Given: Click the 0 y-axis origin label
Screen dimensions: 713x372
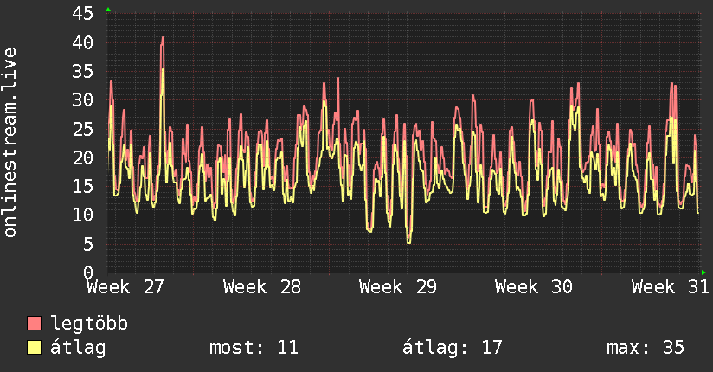Looking at the screenshot, I should (x=88, y=273).
